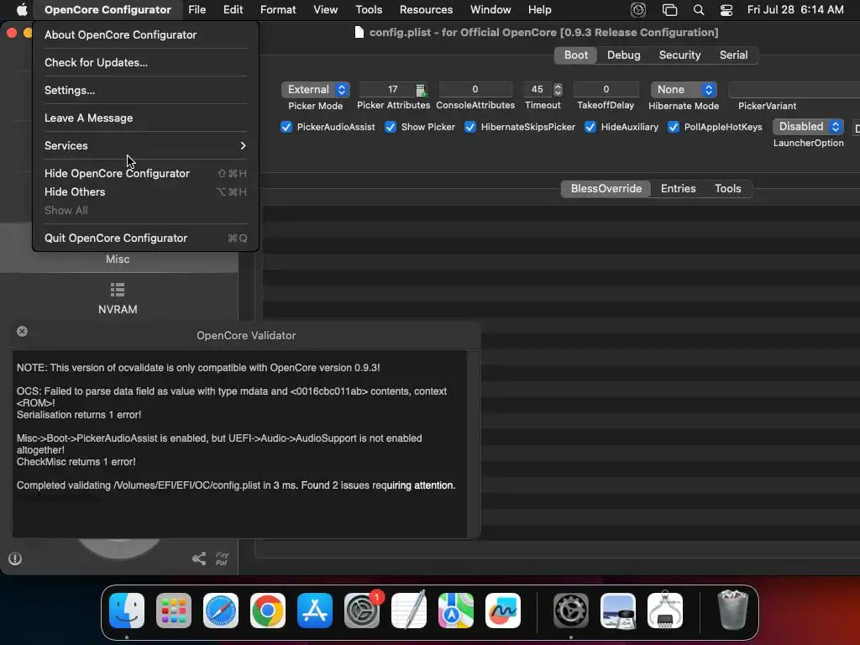Open the Resources menu
Viewport: 860px width, 645px height.
coord(426,9)
